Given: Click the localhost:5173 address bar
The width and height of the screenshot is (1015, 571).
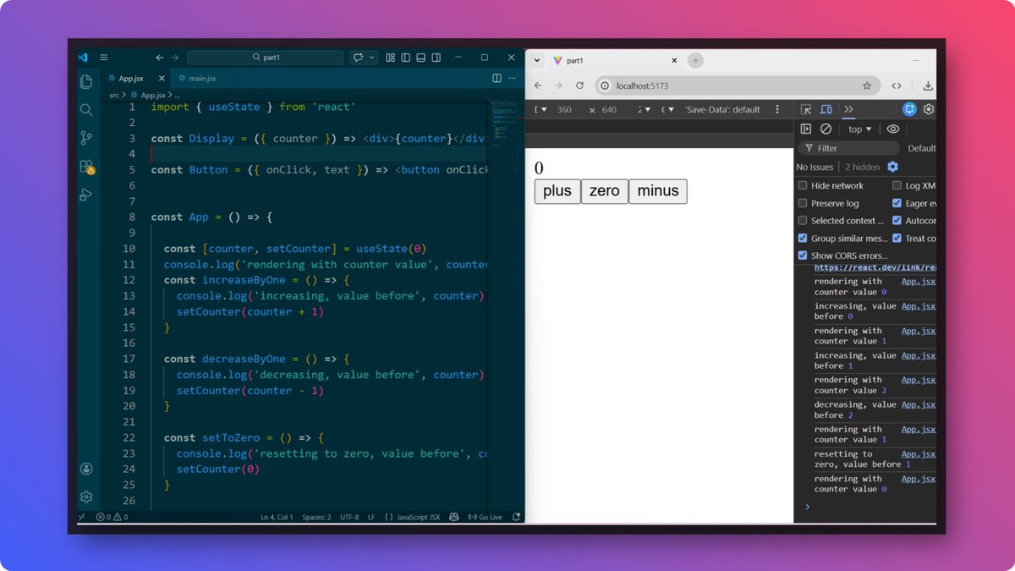Looking at the screenshot, I should tap(736, 85).
